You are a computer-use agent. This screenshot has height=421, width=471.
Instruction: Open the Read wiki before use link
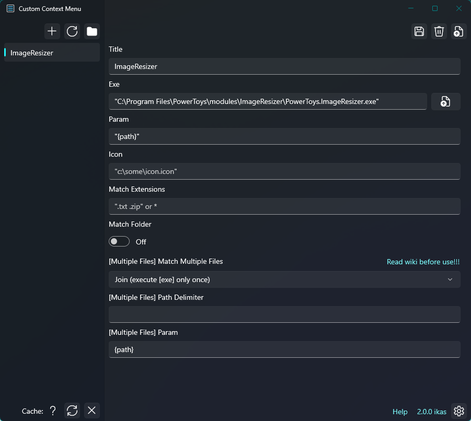pos(423,262)
